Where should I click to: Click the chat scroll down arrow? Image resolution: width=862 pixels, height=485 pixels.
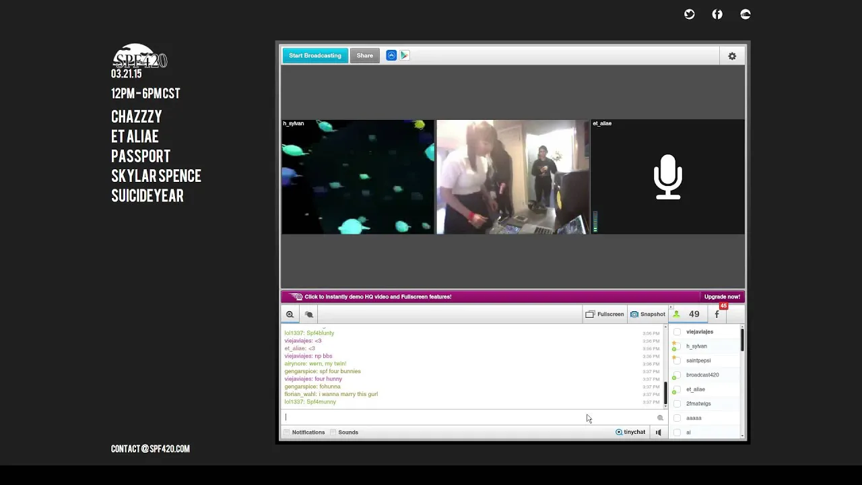pos(665,406)
